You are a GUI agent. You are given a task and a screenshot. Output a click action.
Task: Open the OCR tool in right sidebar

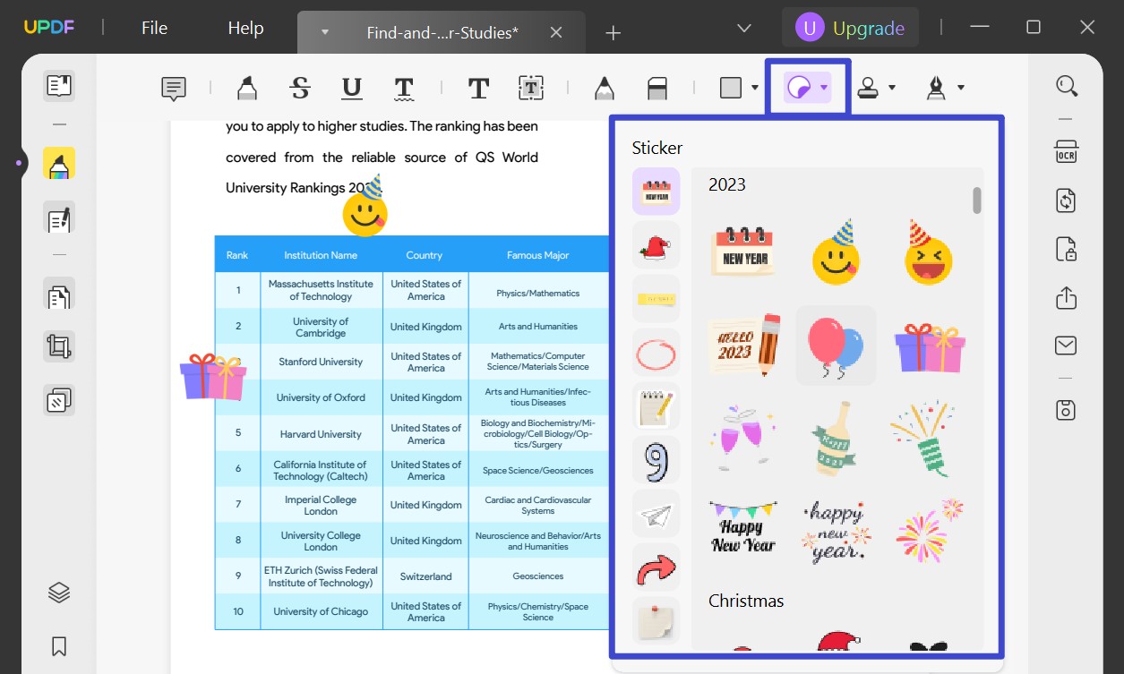(x=1066, y=152)
